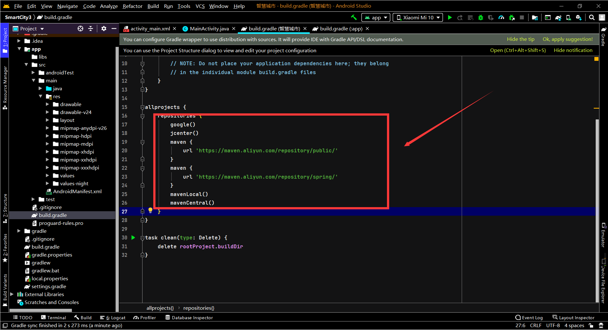The image size is (608, 330).
Task: Click the Search Everywhere magnifier icon
Action: coord(592,17)
